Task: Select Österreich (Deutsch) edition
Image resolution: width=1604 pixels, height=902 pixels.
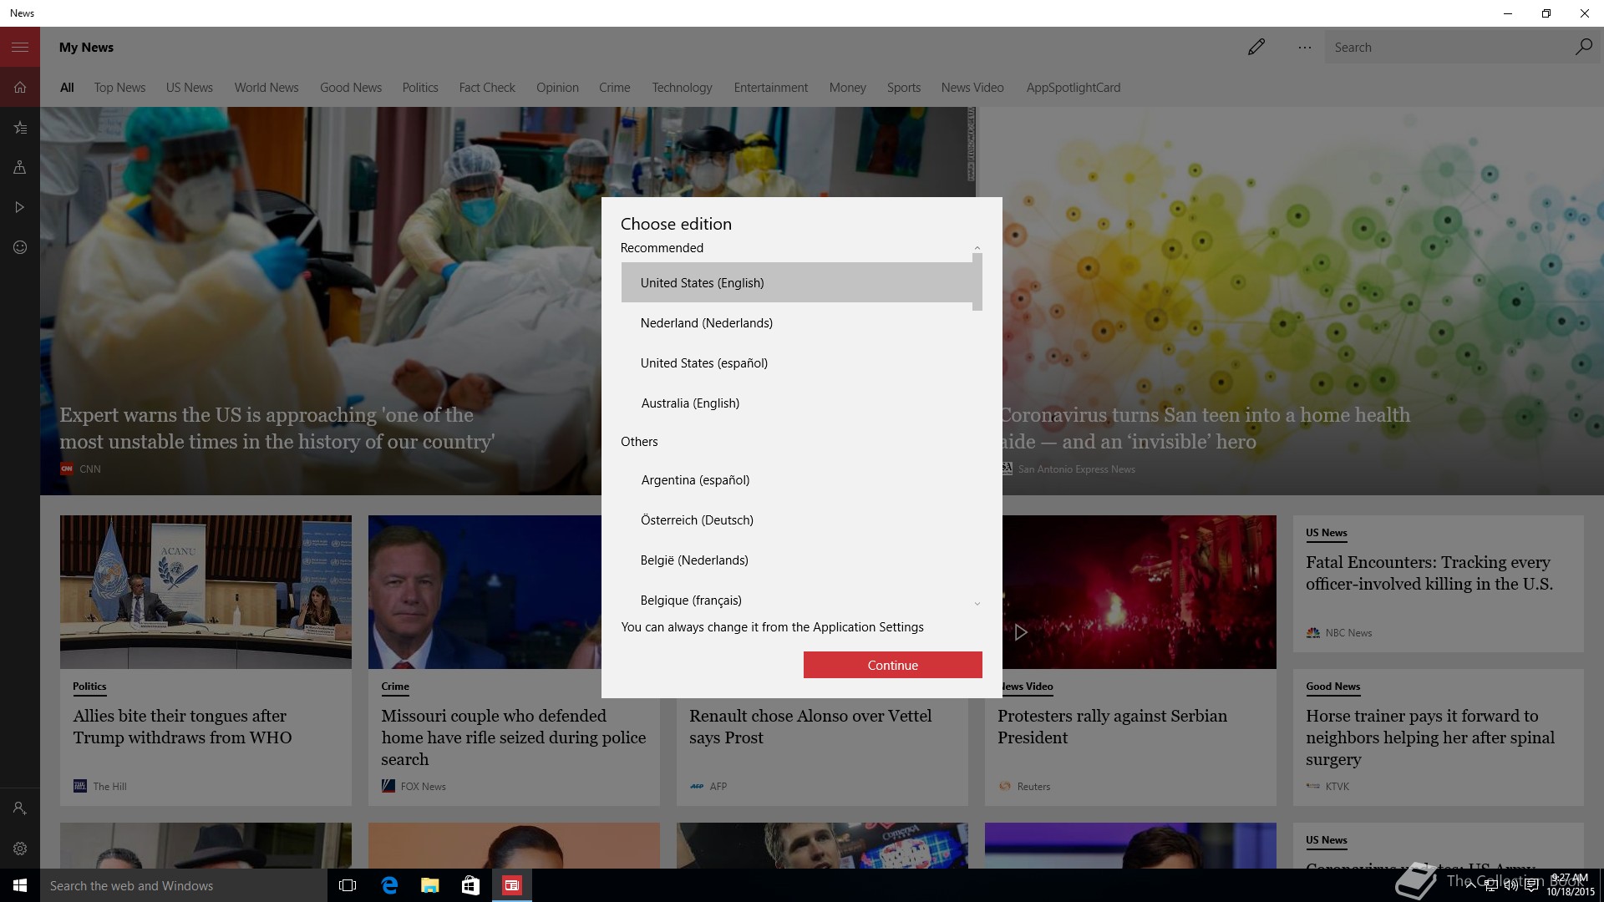Action: pos(796,520)
